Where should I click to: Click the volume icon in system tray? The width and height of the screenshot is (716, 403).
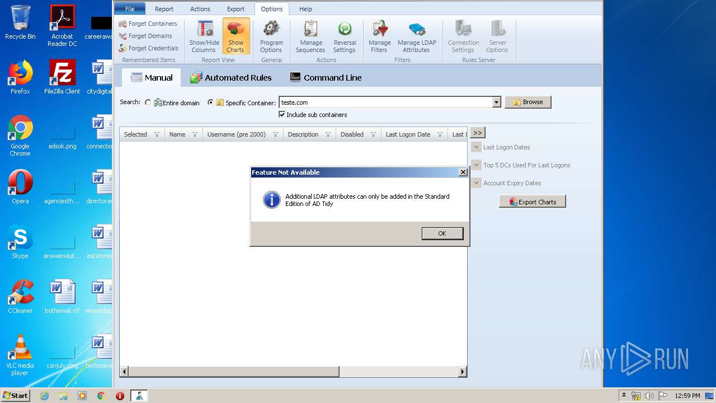click(x=649, y=396)
